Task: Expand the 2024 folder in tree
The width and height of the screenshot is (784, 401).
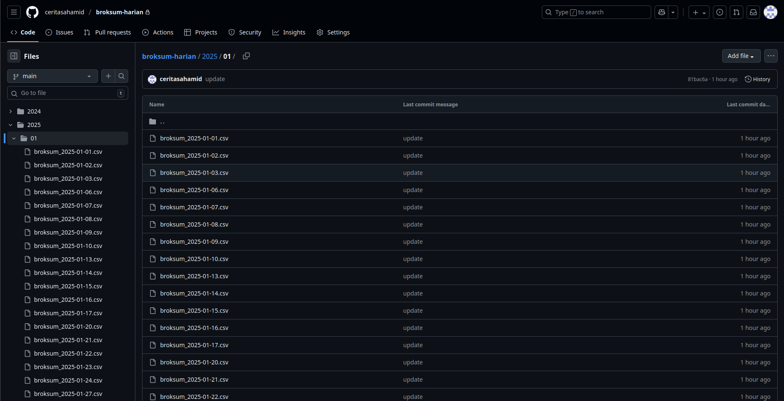Action: point(11,111)
